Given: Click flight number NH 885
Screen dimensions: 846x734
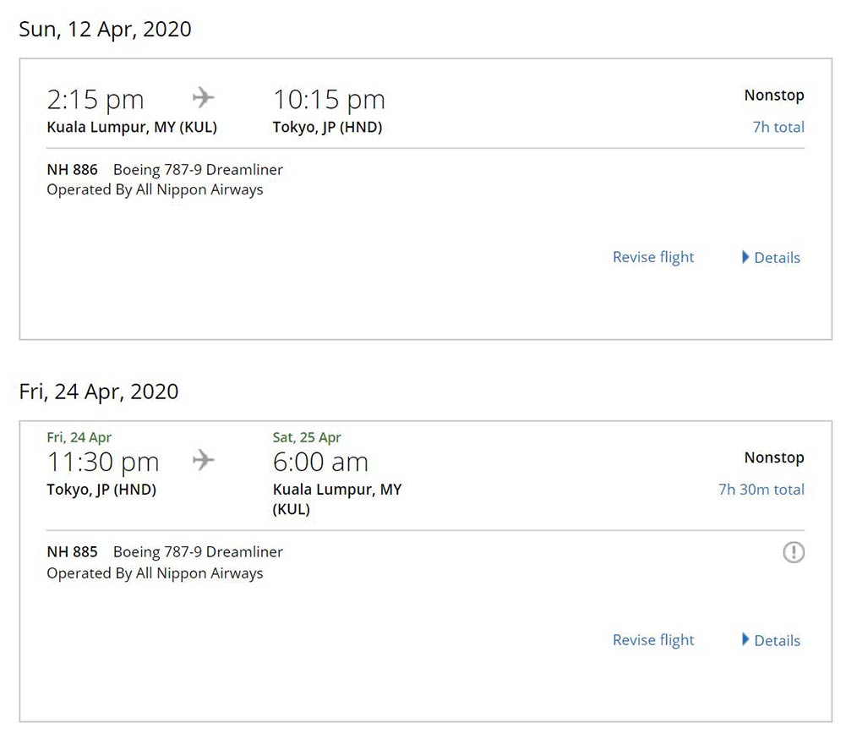Looking at the screenshot, I should (73, 551).
